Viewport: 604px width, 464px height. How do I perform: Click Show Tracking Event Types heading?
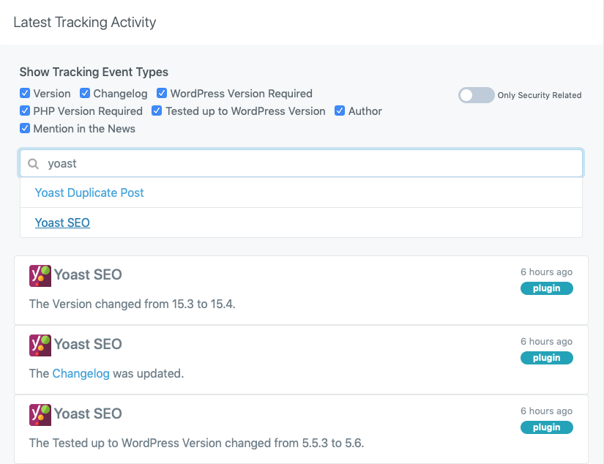click(x=94, y=72)
